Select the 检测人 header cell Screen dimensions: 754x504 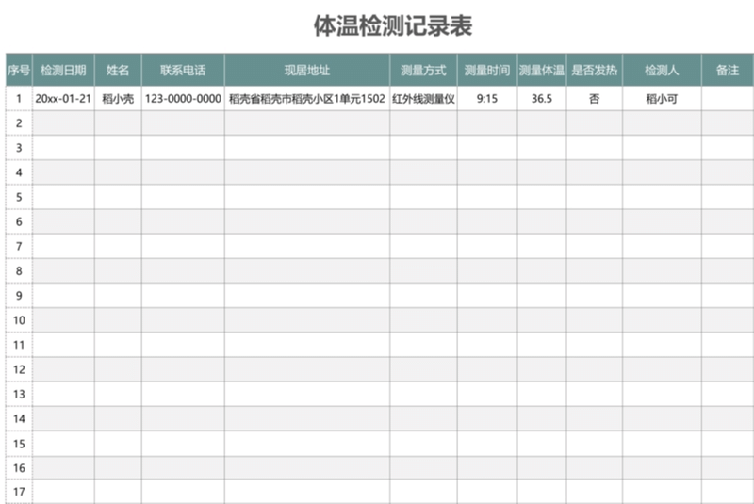662,71
